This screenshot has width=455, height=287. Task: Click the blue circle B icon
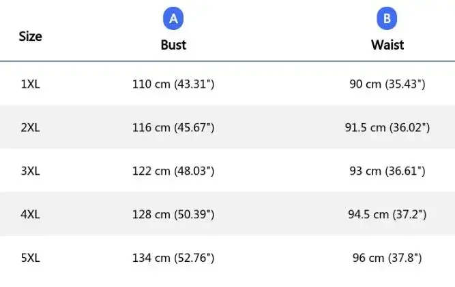[387, 19]
